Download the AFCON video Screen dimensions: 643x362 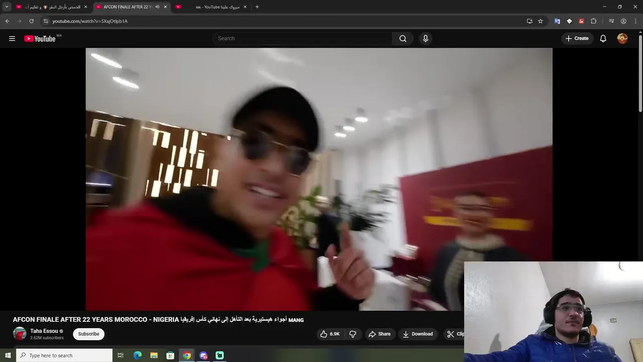coord(417,334)
